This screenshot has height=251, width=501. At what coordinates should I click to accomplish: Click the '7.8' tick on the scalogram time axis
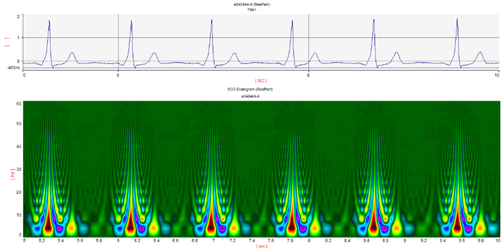289,242
